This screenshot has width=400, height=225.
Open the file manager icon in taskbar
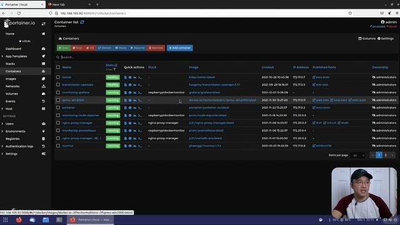pos(46,219)
